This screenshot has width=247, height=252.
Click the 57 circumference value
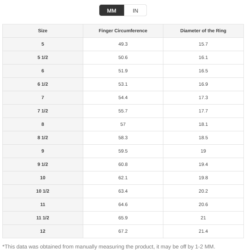pos(123,124)
